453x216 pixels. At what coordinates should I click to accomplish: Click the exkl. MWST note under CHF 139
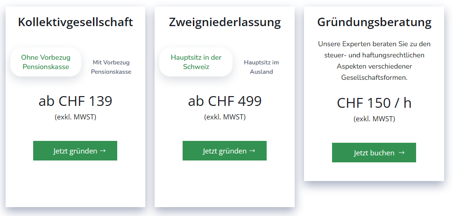75,117
